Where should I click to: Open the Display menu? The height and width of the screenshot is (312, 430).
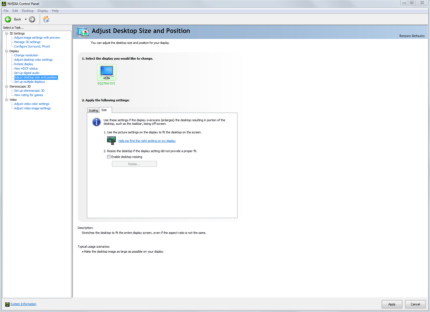43,11
